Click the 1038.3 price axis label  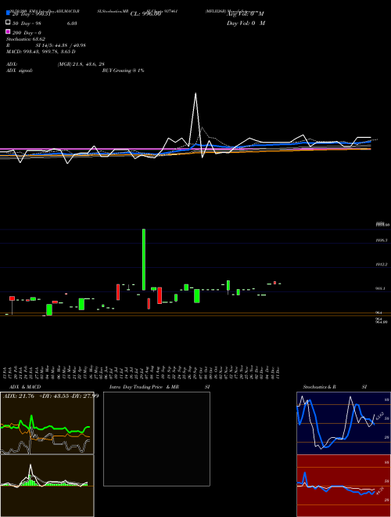click(x=381, y=240)
